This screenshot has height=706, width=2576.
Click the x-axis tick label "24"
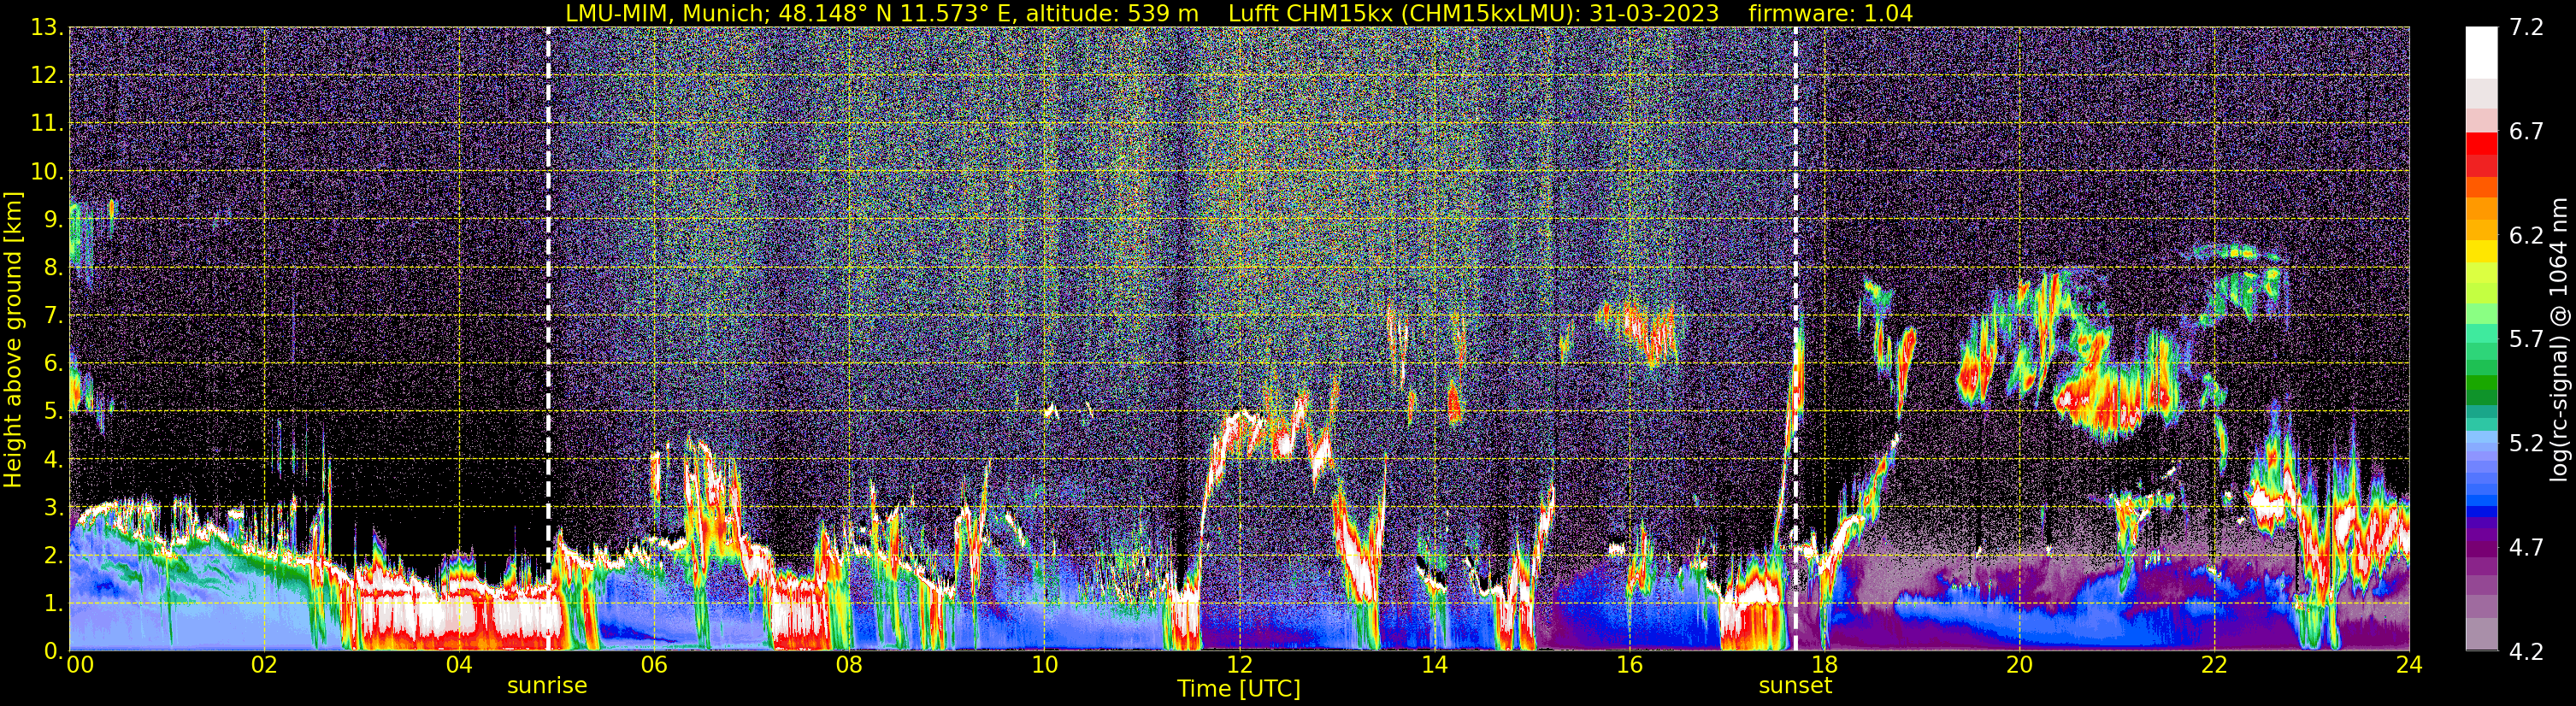tap(2409, 666)
